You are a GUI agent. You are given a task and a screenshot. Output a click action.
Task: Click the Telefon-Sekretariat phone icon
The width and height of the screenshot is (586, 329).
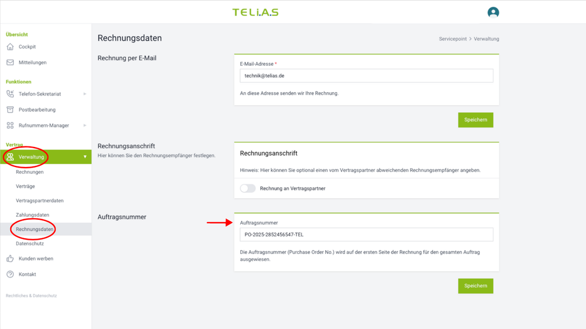[x=10, y=94]
